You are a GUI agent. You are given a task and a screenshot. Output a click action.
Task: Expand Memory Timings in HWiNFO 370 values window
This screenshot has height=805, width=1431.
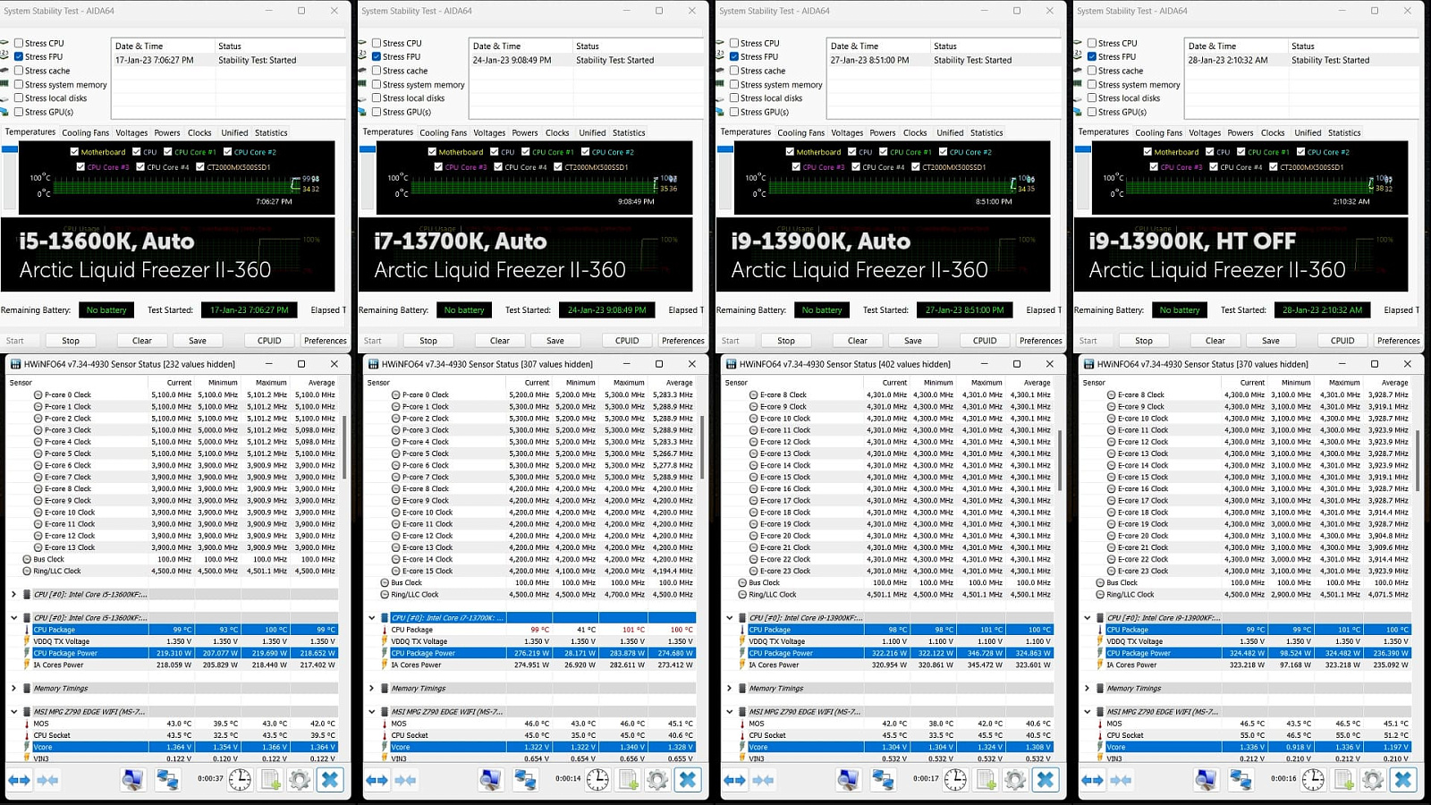click(1087, 688)
